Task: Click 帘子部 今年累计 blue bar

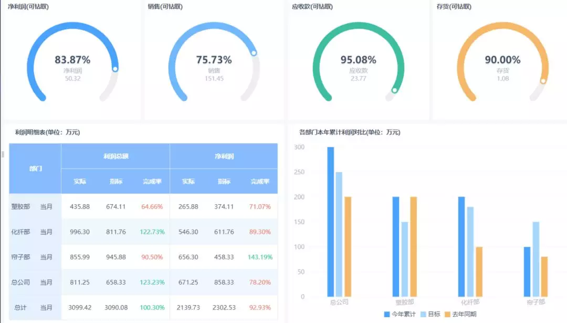Action: click(527, 272)
